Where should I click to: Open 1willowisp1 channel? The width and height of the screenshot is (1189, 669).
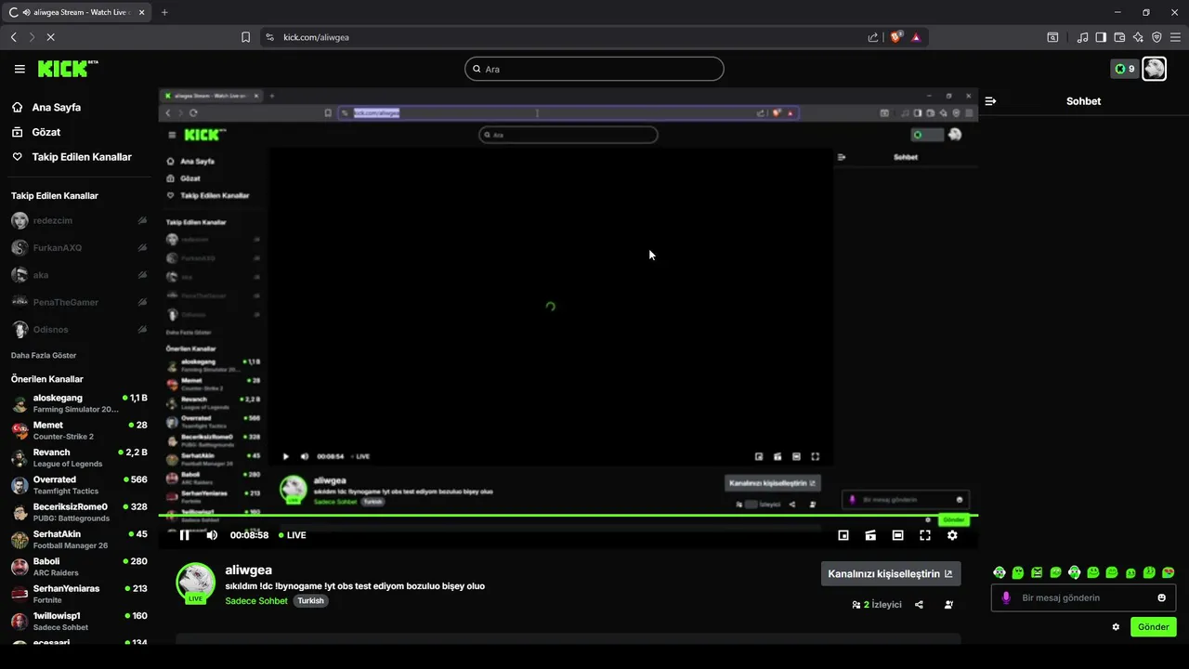tap(79, 621)
